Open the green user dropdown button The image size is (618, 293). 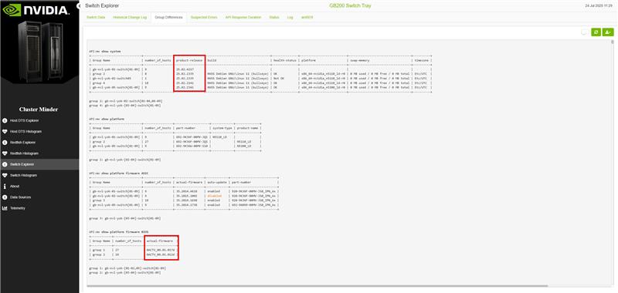[608, 32]
